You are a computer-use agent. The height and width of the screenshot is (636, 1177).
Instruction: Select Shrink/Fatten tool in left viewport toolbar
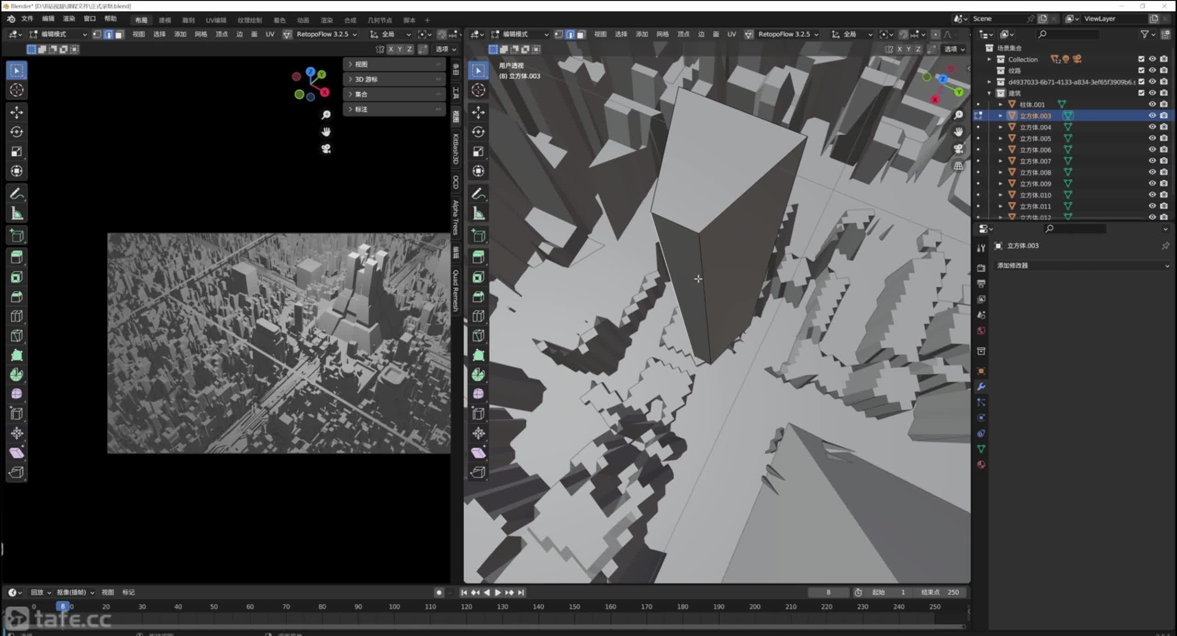point(17,433)
